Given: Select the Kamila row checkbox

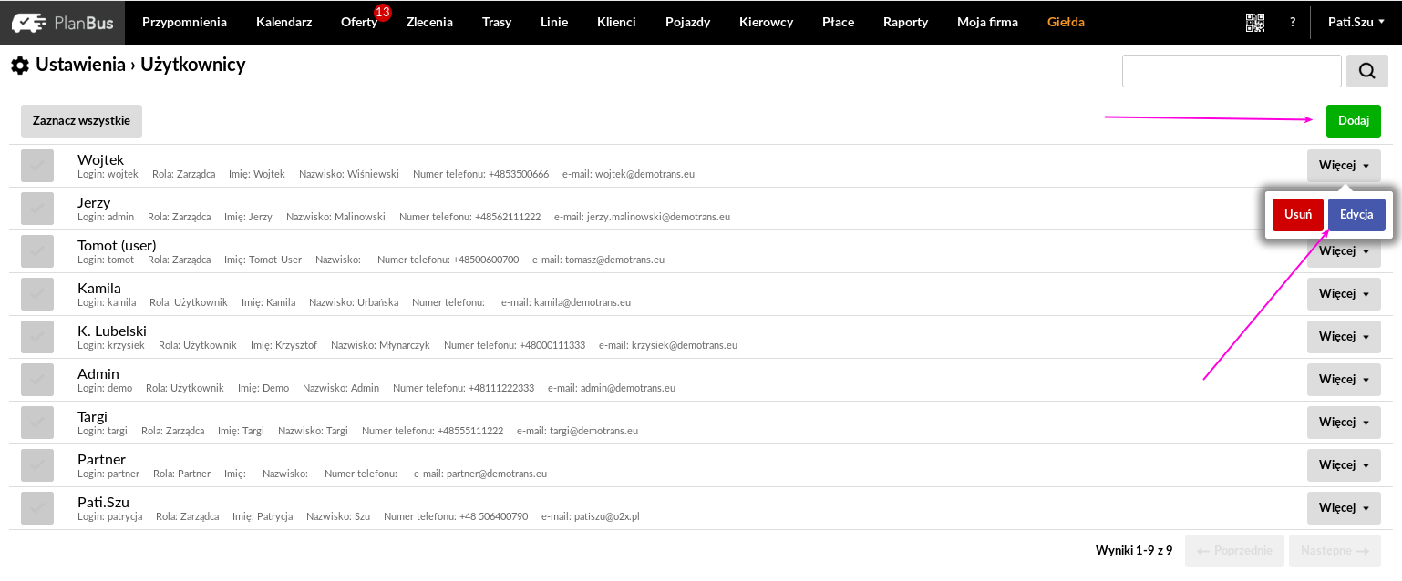Looking at the screenshot, I should 37,294.
